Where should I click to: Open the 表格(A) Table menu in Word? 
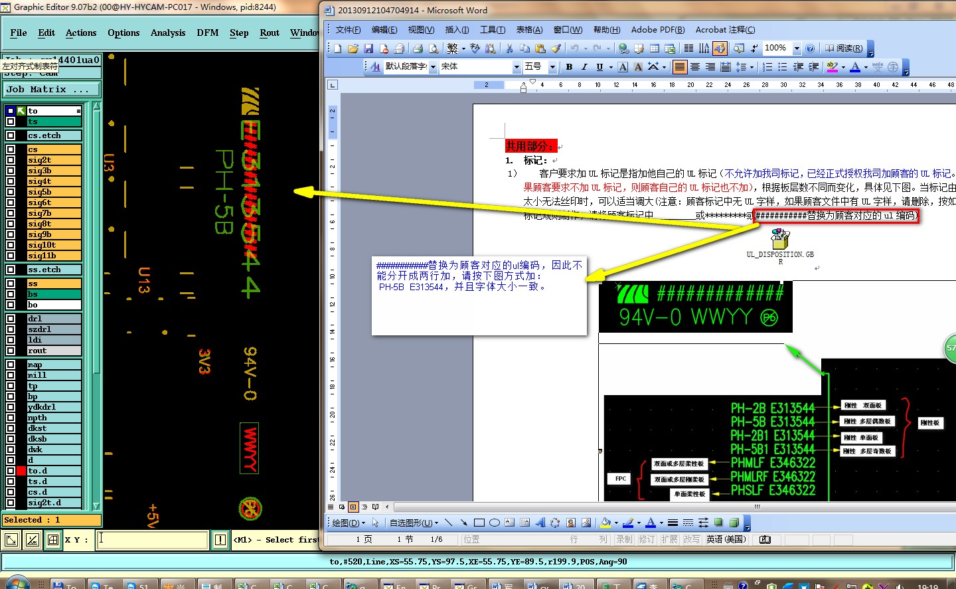tap(529, 30)
